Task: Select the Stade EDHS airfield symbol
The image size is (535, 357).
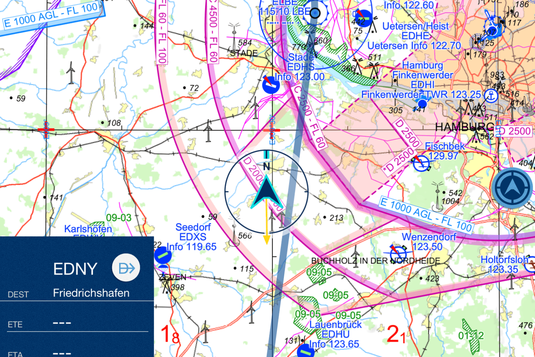Action: [271, 85]
